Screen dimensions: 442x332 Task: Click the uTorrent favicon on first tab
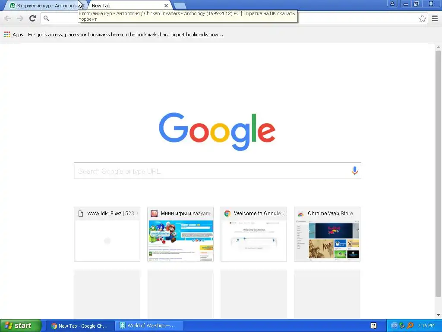coord(13,6)
